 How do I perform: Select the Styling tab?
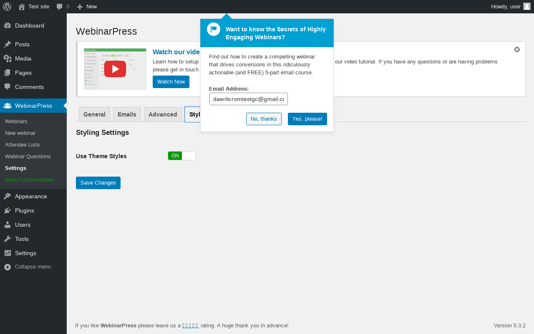pos(193,114)
